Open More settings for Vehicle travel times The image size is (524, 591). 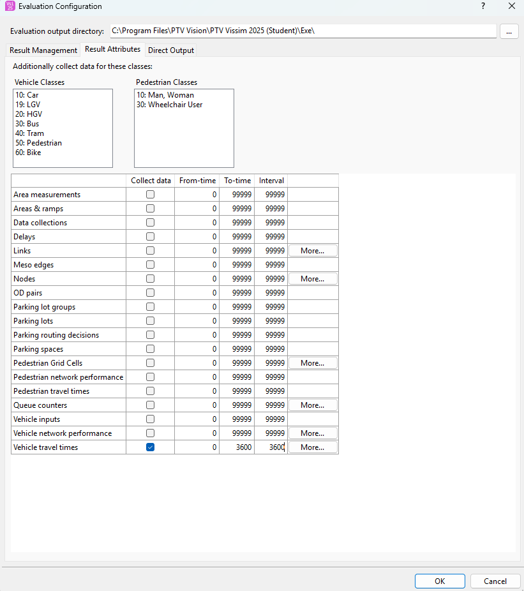point(313,447)
